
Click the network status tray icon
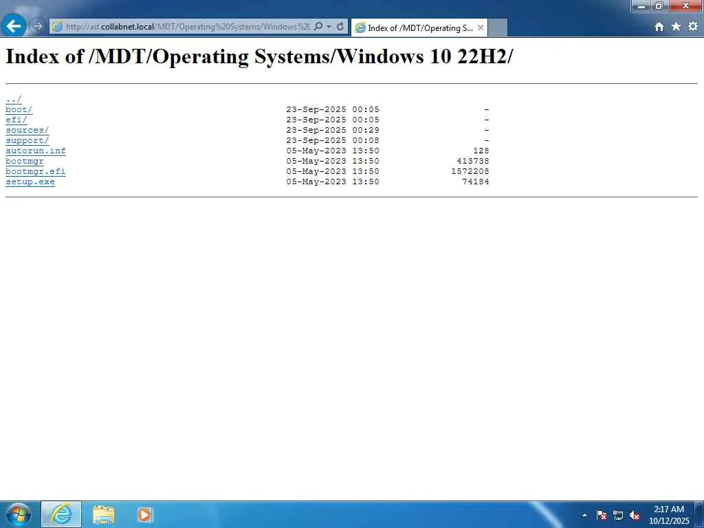(x=618, y=515)
